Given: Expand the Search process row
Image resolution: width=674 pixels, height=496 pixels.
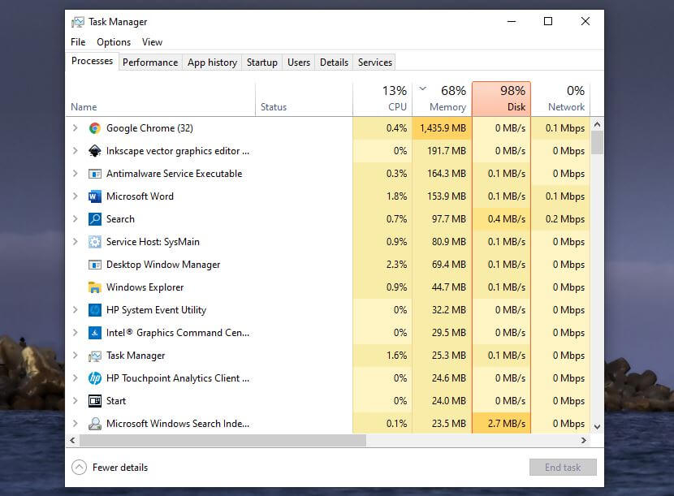Looking at the screenshot, I should pyautogui.click(x=76, y=219).
